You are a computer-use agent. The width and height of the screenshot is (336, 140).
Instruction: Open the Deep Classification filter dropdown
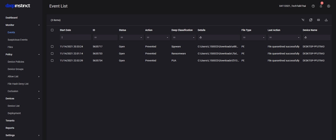[194, 37]
